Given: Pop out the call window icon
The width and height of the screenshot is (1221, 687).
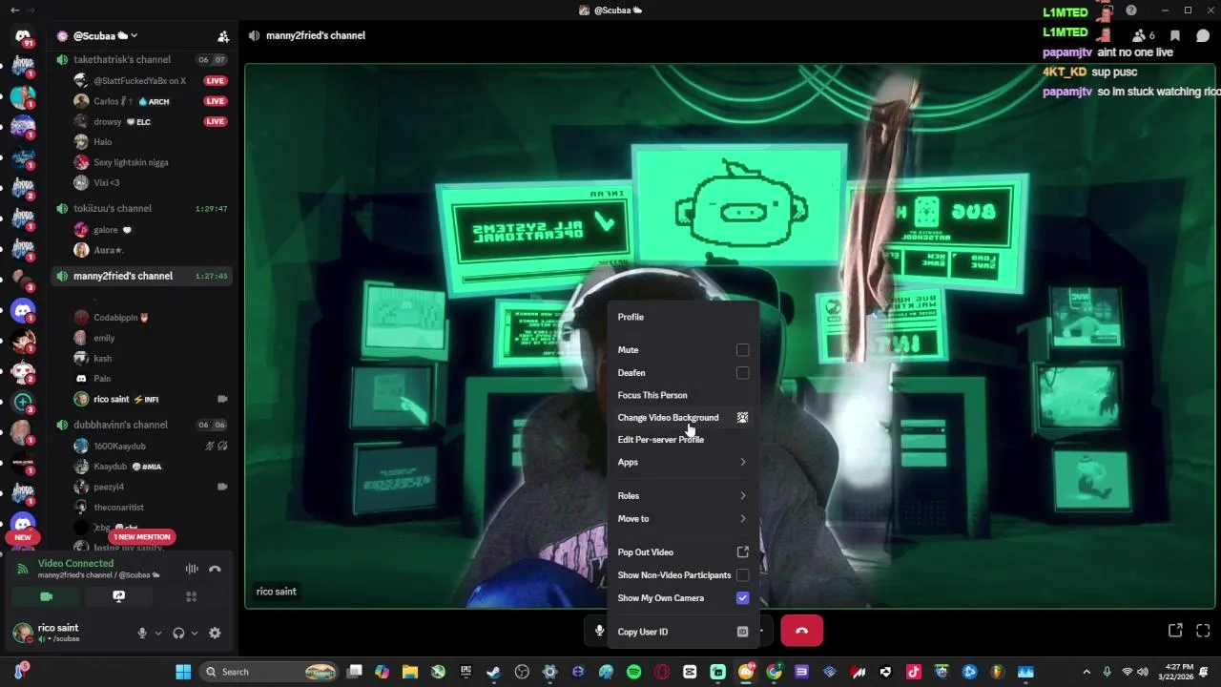Looking at the screenshot, I should pyautogui.click(x=1175, y=631).
